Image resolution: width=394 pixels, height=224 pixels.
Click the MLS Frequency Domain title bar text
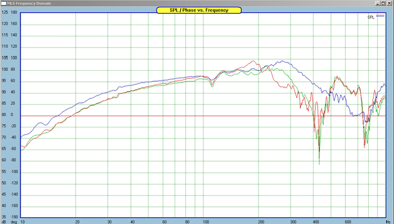[x=29, y=3]
